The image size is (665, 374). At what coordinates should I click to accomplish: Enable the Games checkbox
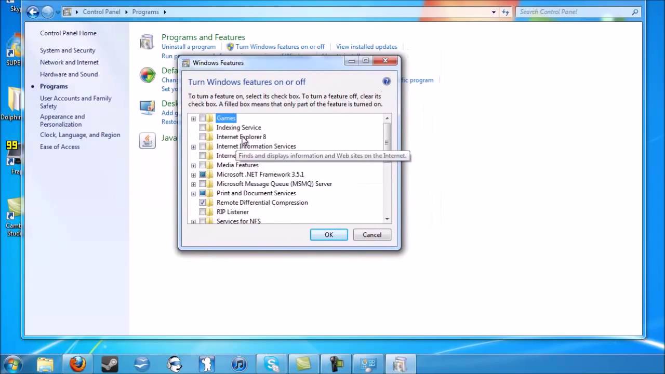tap(203, 118)
